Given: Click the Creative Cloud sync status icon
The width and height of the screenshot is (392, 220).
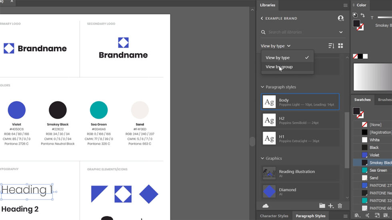Looking at the screenshot, I should [266, 206].
